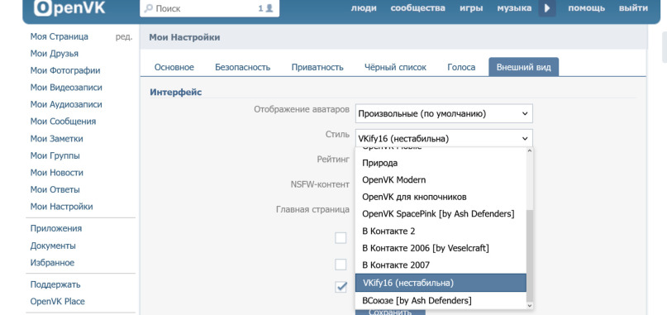This screenshot has height=315, width=667.
Task: Open игры in top navigation
Action: coord(471,8)
